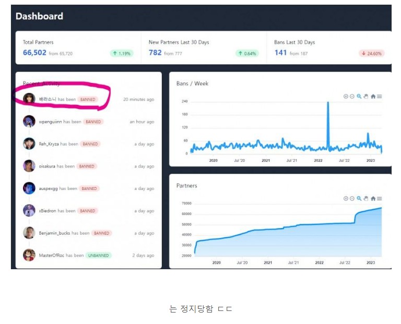
Task: Reset zoom with home icon on Partners chart
Action: click(373, 198)
